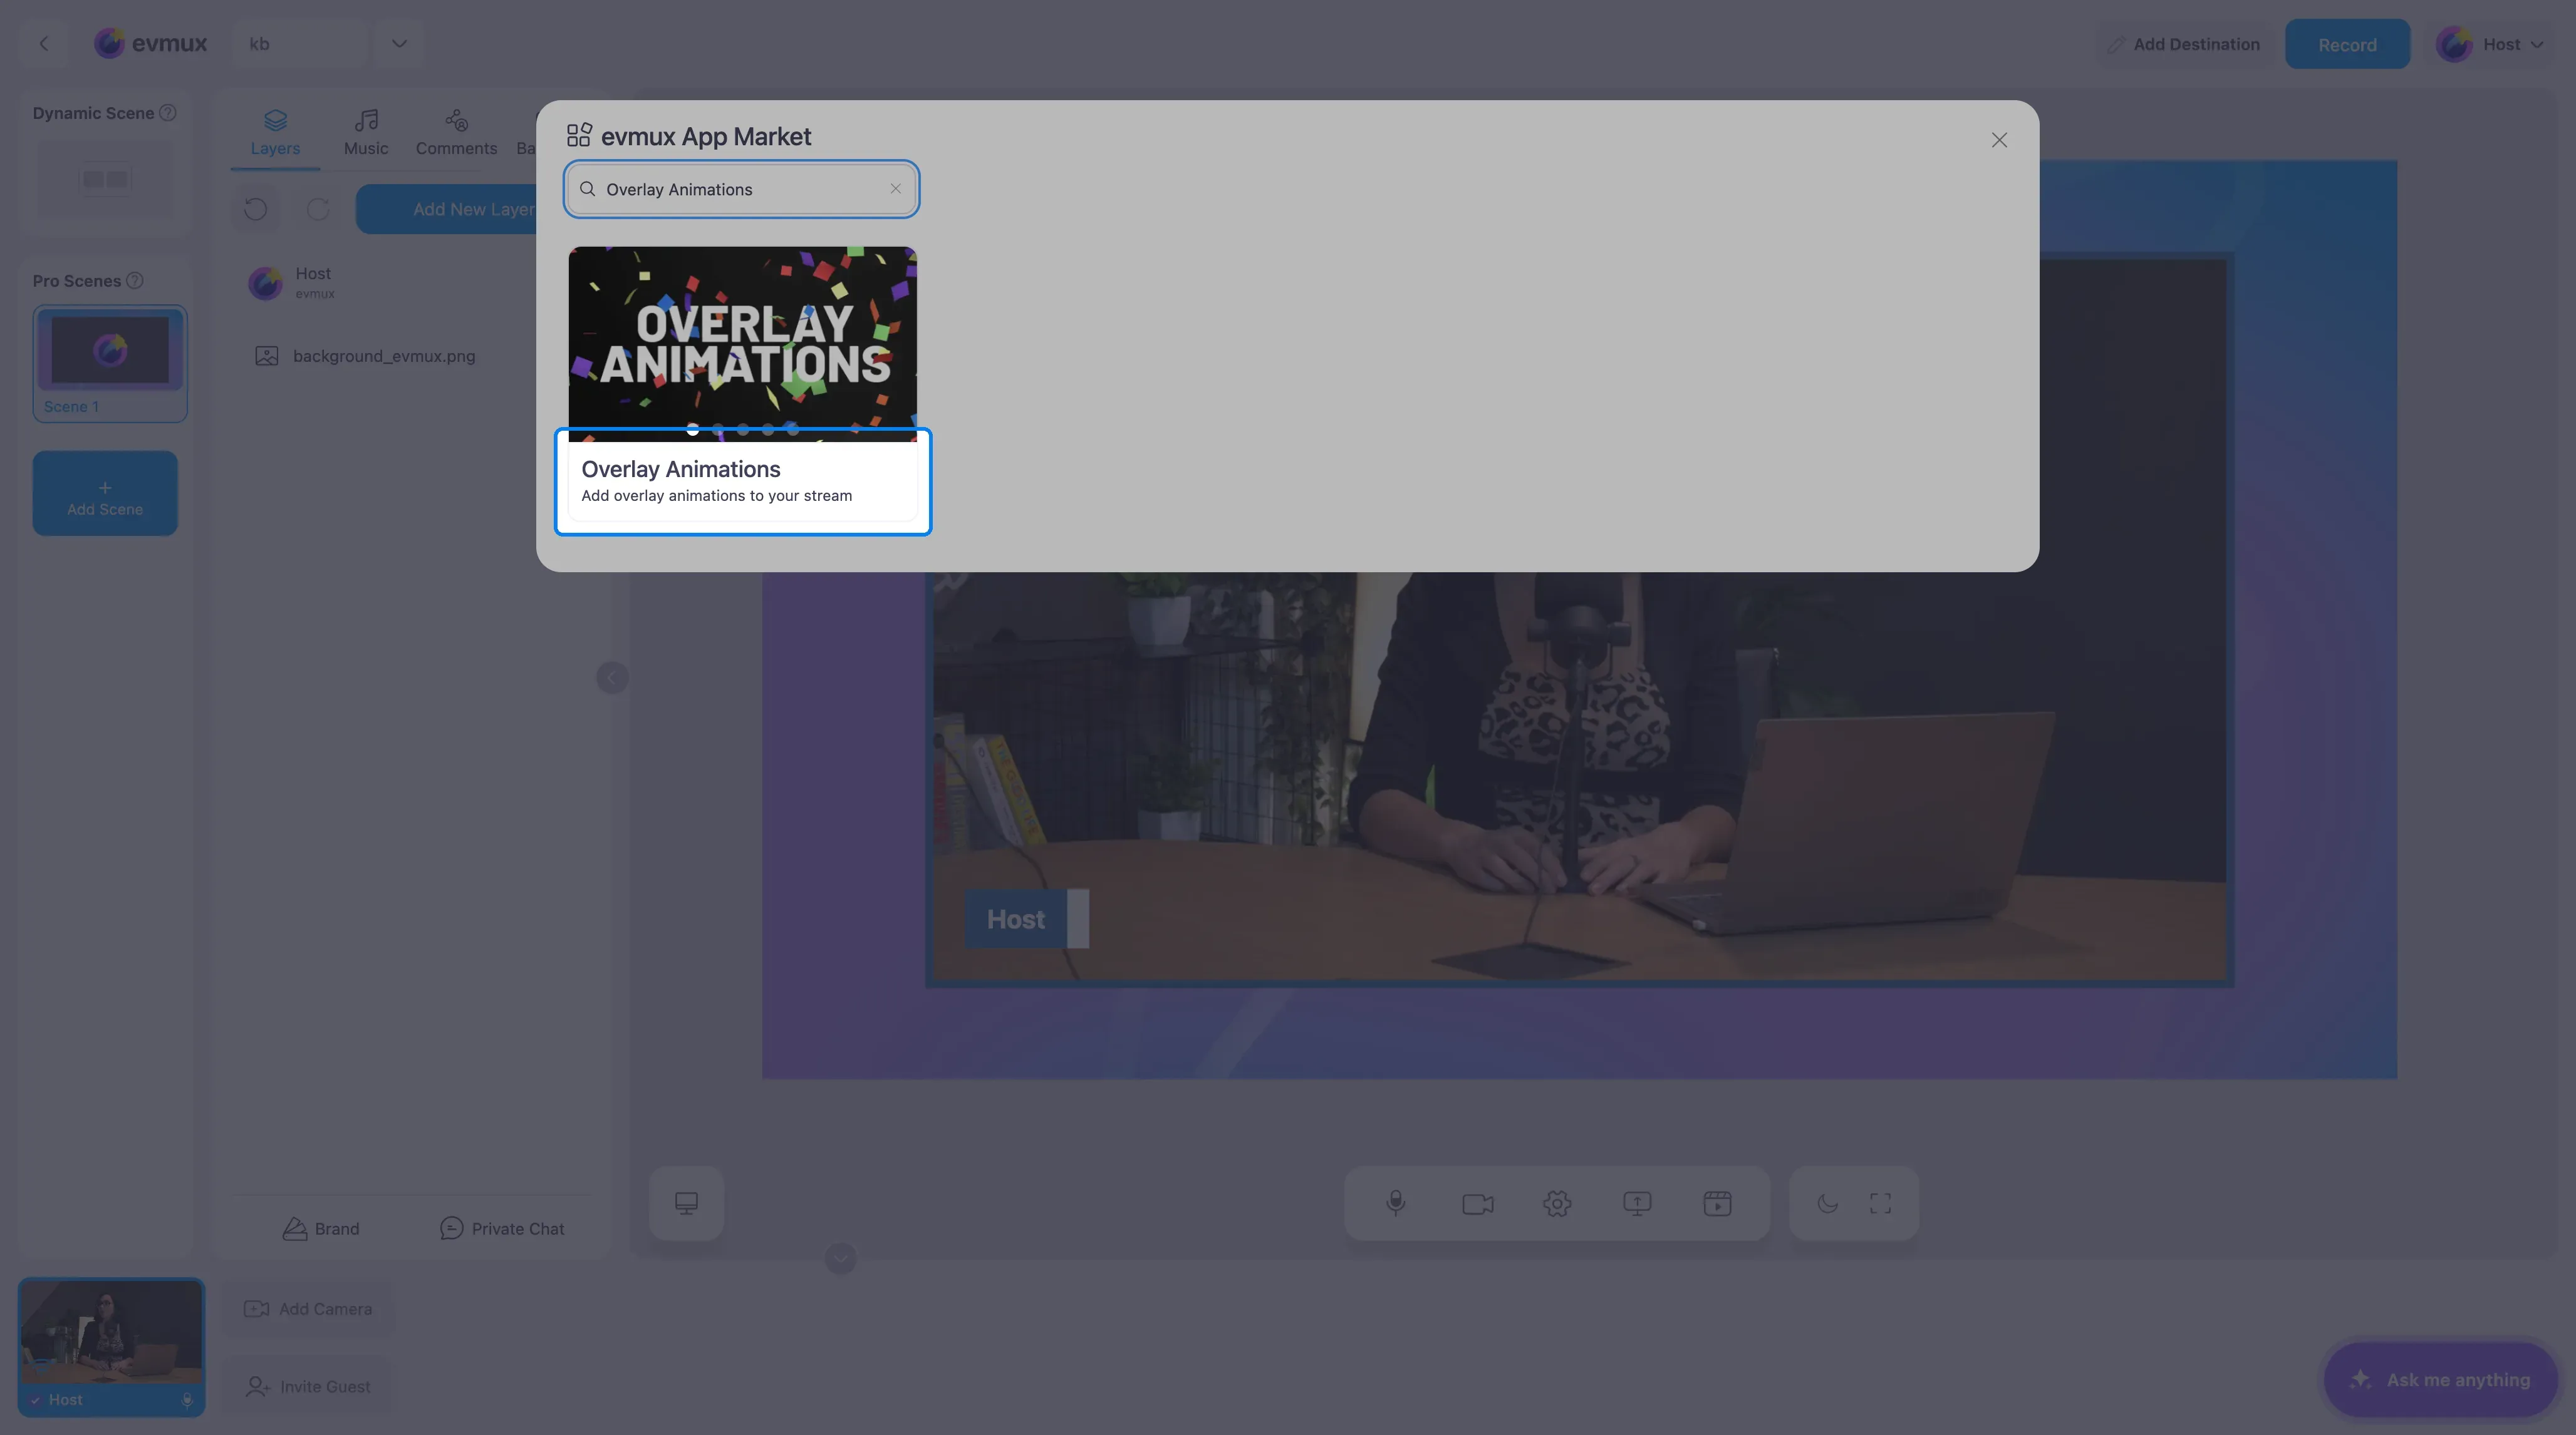The width and height of the screenshot is (2576, 1435).
Task: Click the monitor display icon button
Action: tap(686, 1203)
